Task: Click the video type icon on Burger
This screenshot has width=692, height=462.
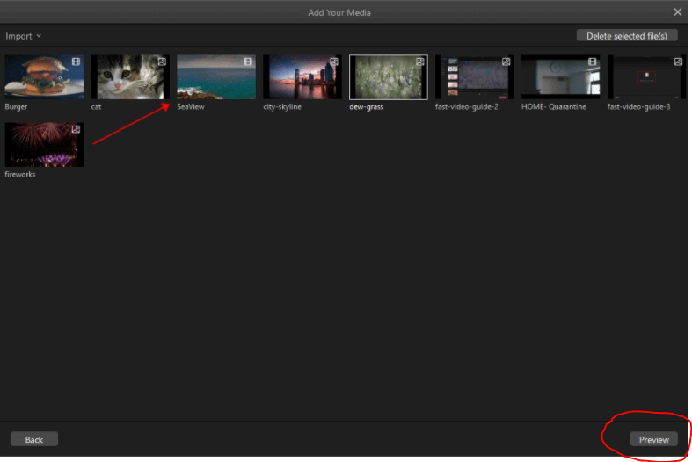Action: coord(76,61)
